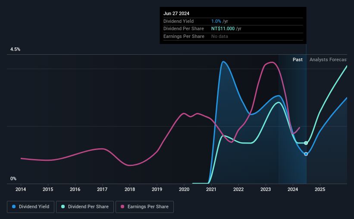Click the 'No data' earnings value
Viewport: 354px width, 219px height.
point(219,36)
